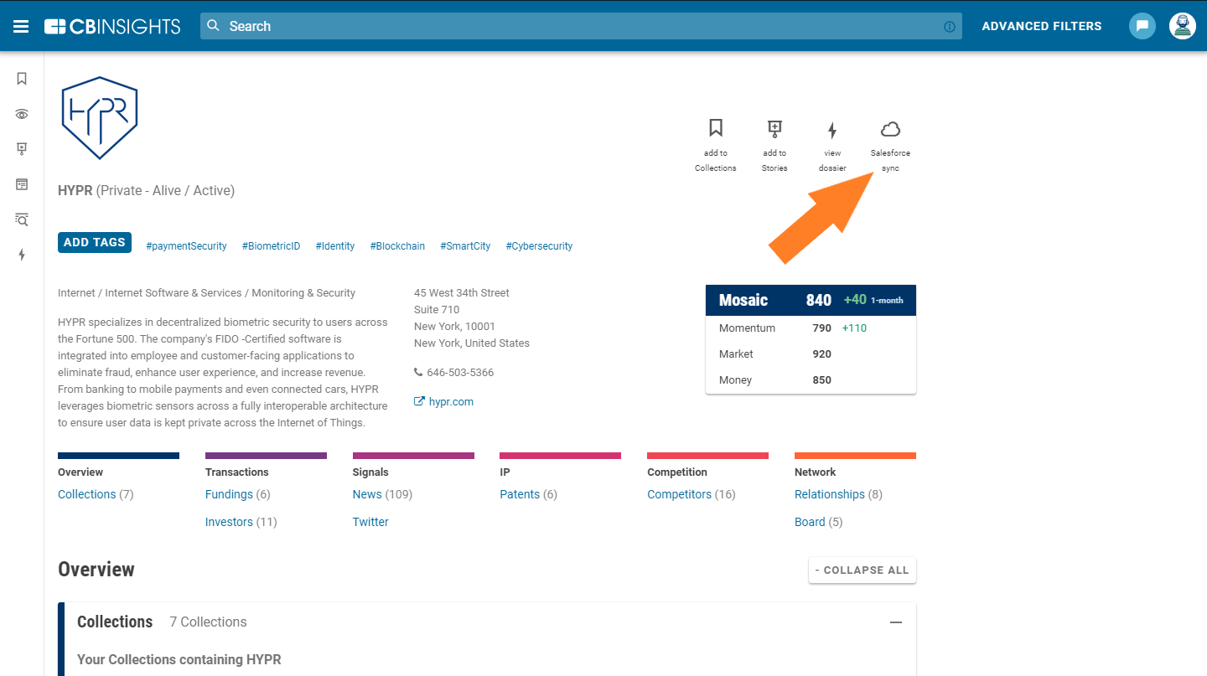Click the Momentum score row
This screenshot has height=676, width=1207.
pyautogui.click(x=811, y=328)
